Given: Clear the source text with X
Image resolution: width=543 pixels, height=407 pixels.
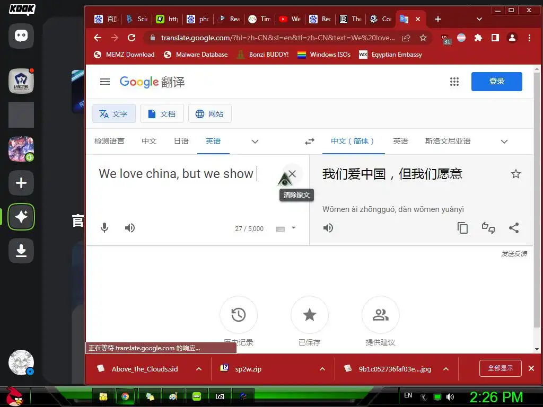Looking at the screenshot, I should click(292, 174).
